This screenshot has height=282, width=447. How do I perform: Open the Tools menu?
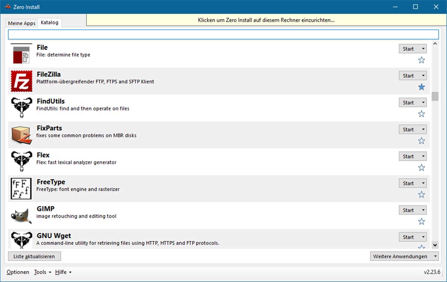coord(43,272)
